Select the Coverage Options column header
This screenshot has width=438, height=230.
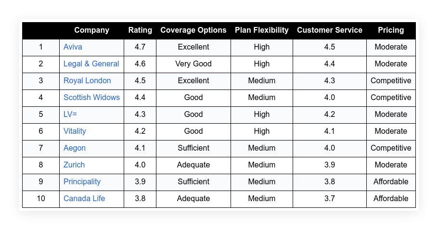click(x=193, y=30)
